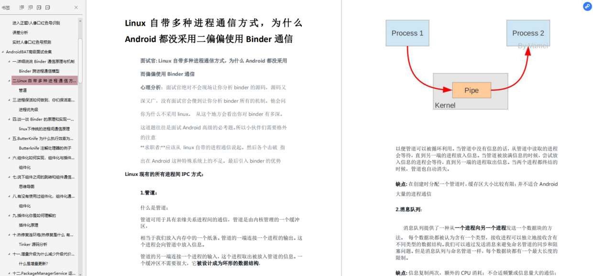Open bookmark 五.ButterKnife 为什么执行效率为
593x276 pixels.
click(x=44, y=138)
